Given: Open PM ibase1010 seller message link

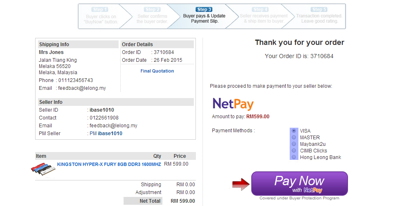Looking at the screenshot, I should point(106,133).
